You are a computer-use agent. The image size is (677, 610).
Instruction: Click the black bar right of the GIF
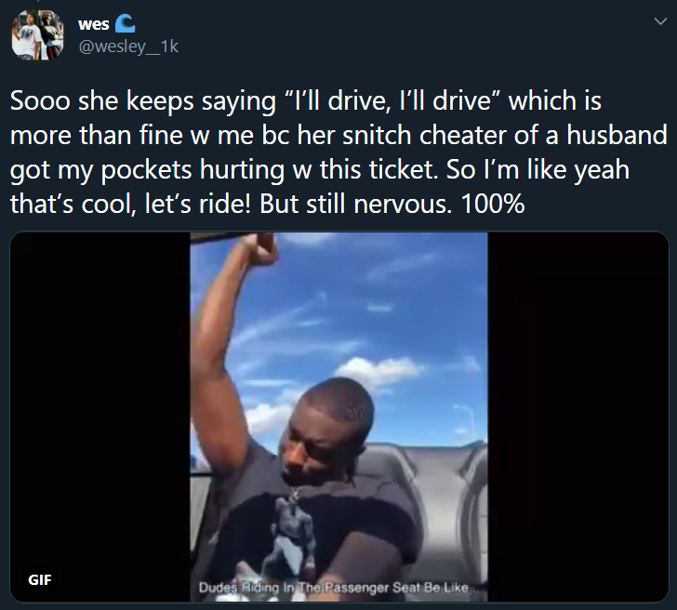(577, 417)
